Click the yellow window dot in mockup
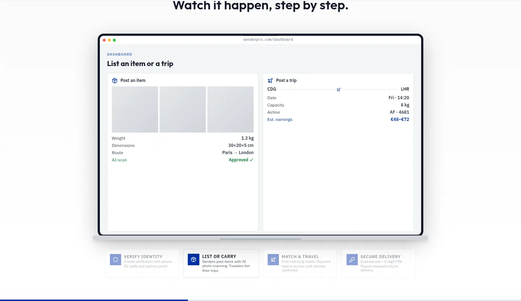This screenshot has width=521, height=301. coord(109,40)
